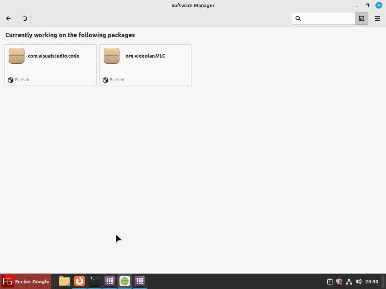Open the org.videolan.VLC package card
The width and height of the screenshot is (386, 289).
point(146,65)
